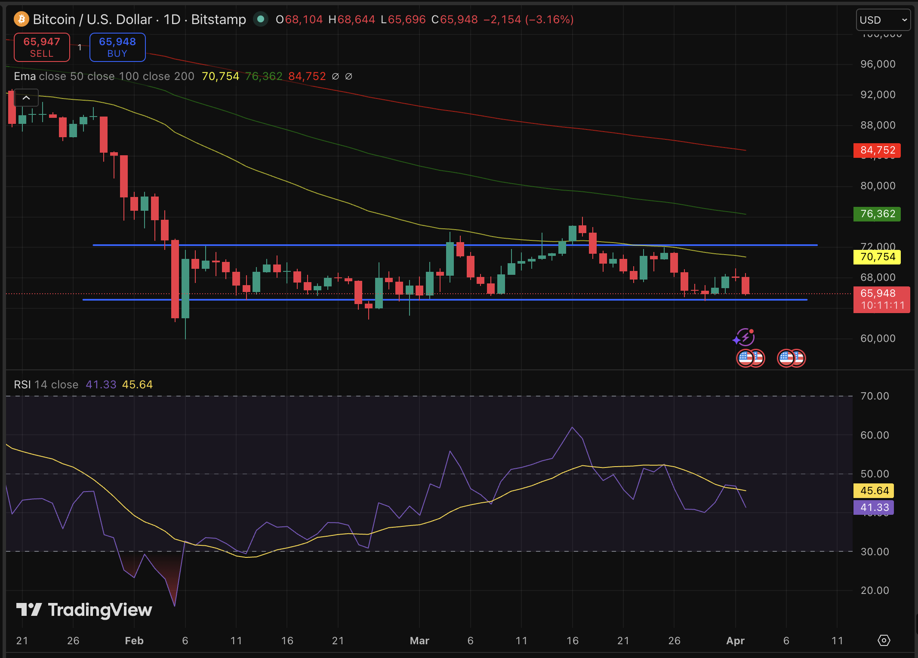Open the USD currency dropdown
The image size is (918, 658).
(883, 20)
